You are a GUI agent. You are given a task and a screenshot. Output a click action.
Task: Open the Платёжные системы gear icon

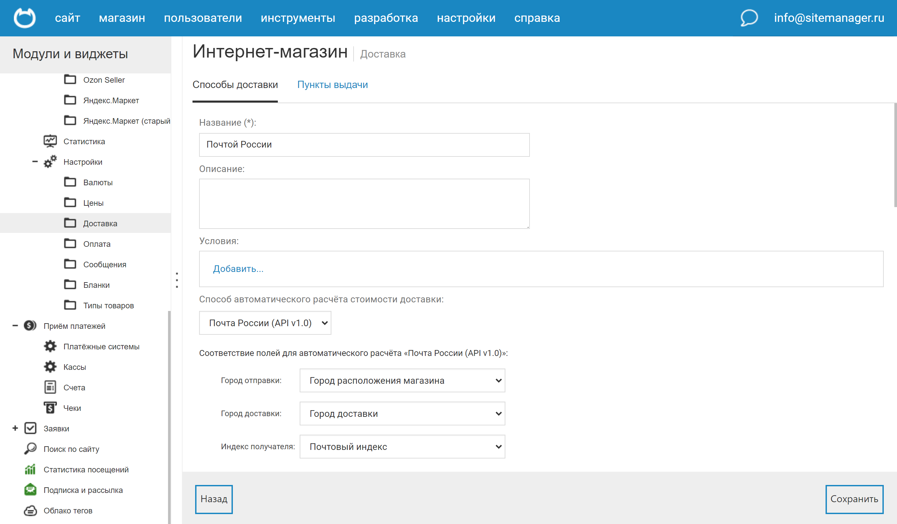tap(50, 346)
